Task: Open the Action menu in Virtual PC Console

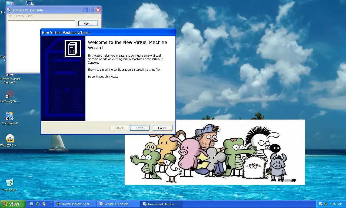Action: 19,16
